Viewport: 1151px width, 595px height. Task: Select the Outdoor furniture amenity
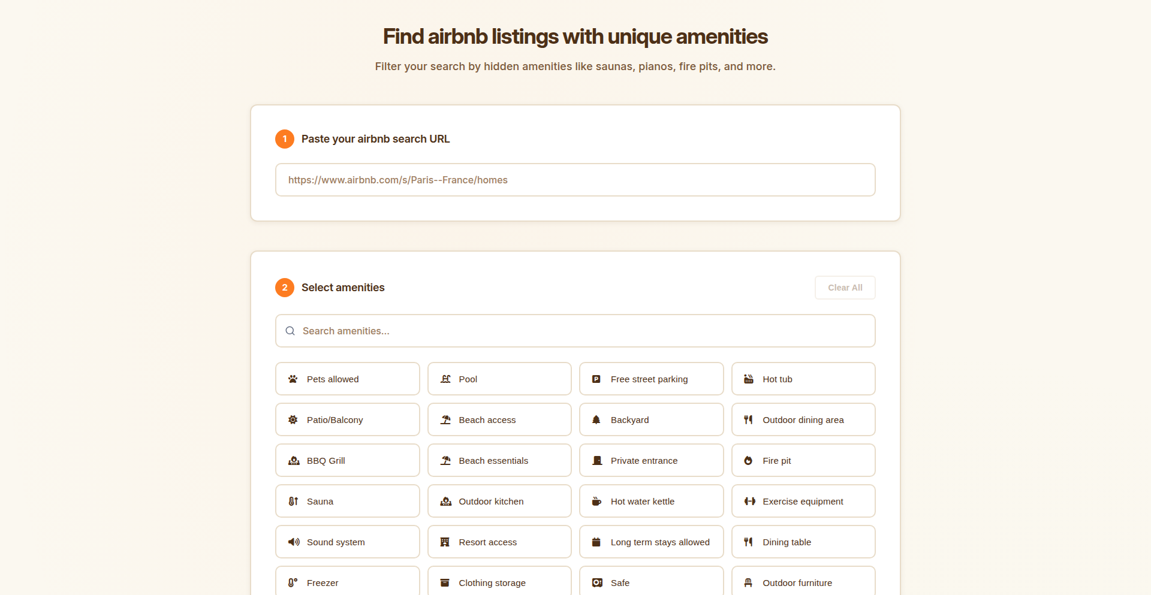tap(803, 582)
